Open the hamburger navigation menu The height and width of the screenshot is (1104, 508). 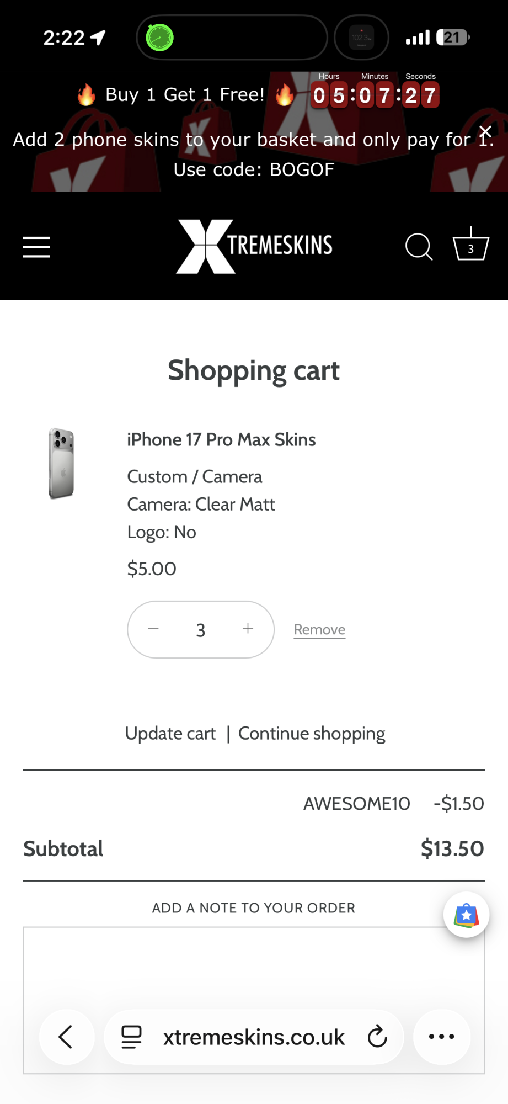click(x=36, y=247)
